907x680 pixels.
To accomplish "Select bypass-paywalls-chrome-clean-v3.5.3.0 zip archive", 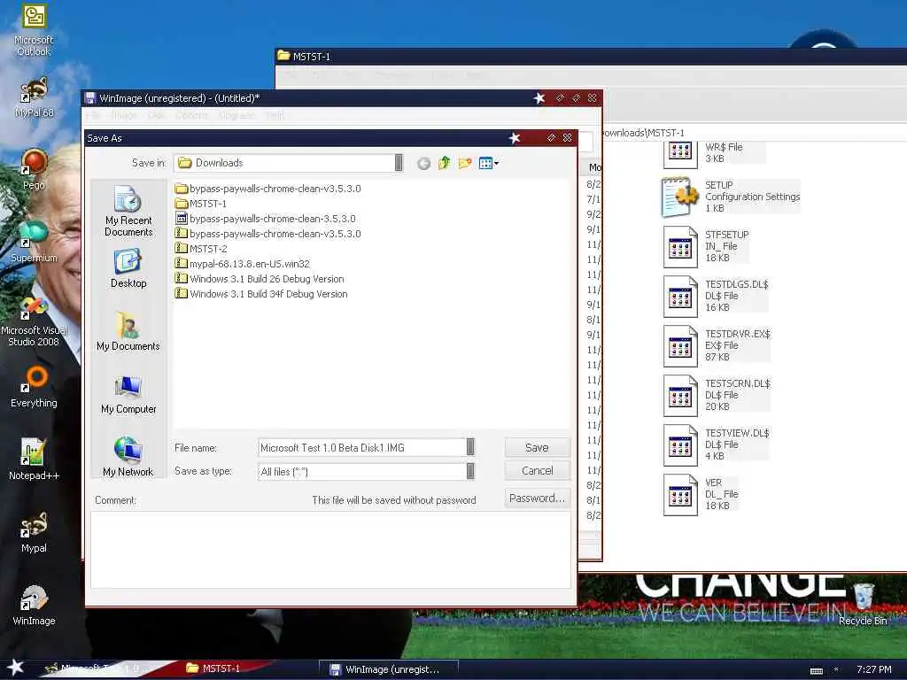I will click(x=267, y=234).
